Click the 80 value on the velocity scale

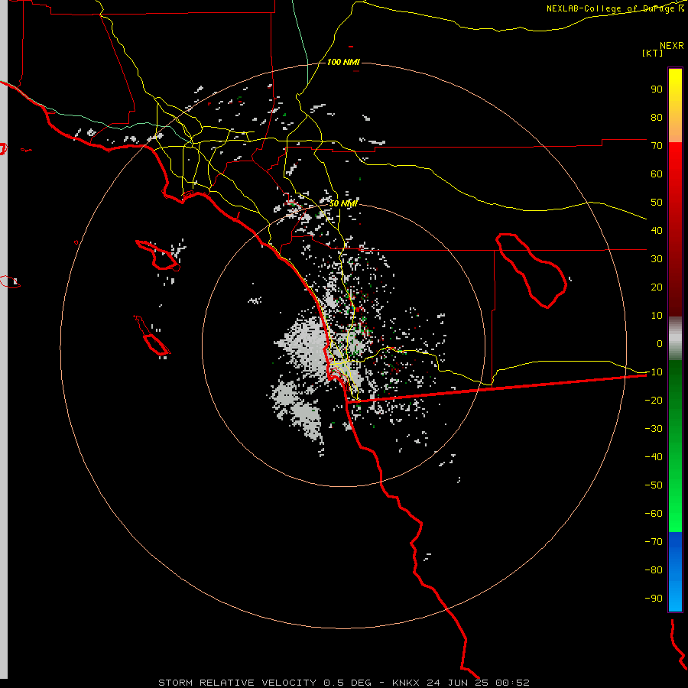pos(657,117)
